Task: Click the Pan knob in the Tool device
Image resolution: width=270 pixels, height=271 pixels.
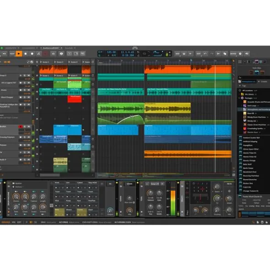Action: (150, 207)
